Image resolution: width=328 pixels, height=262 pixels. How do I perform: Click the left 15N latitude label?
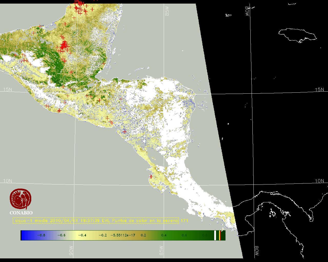[7, 90]
